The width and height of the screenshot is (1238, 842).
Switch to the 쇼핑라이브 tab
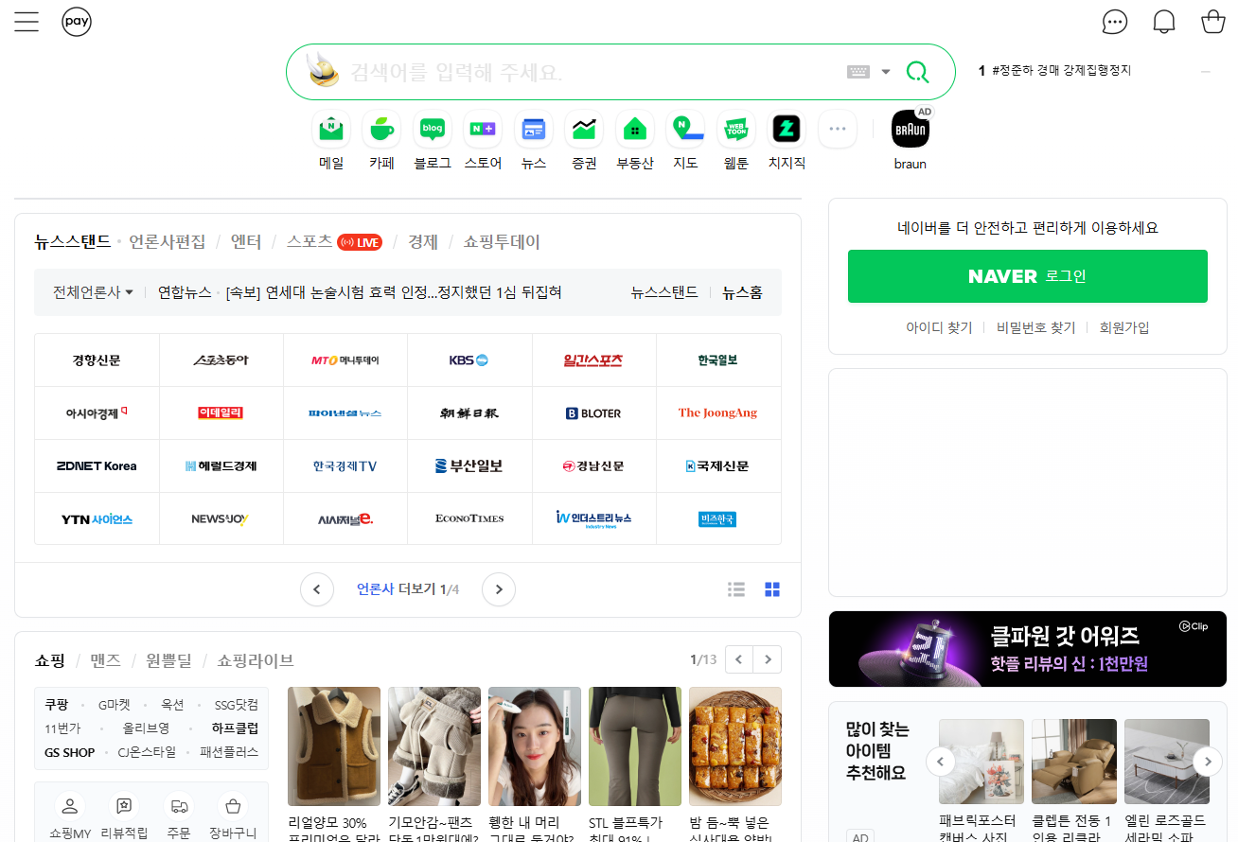(256, 660)
